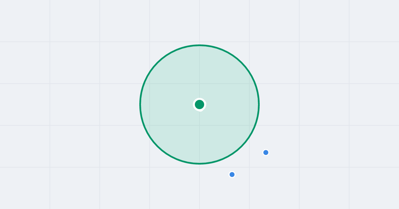This screenshot has height=209, width=399.
Task: Select the green center marker of the circle
Action: pyautogui.click(x=199, y=104)
